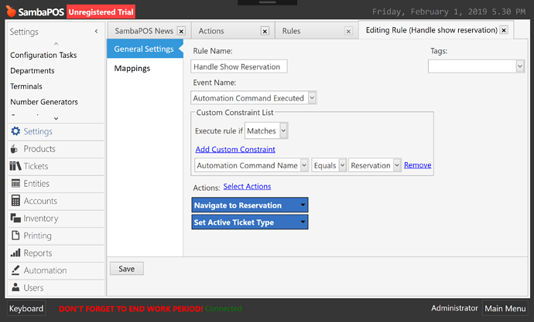This screenshot has height=322, width=534.
Task: Open the Printing menu section
Action: [56, 236]
